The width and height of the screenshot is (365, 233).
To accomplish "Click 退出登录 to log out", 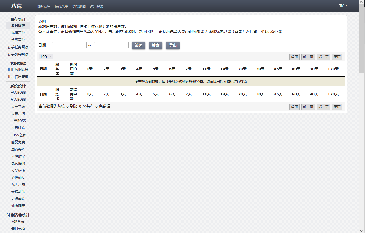I will click(97, 6).
